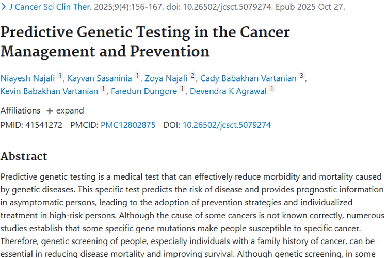387x258 pixels.
Task: Click affiliation superscript 3 beside Cady Babakhan Vartanian
Action: 302,76
